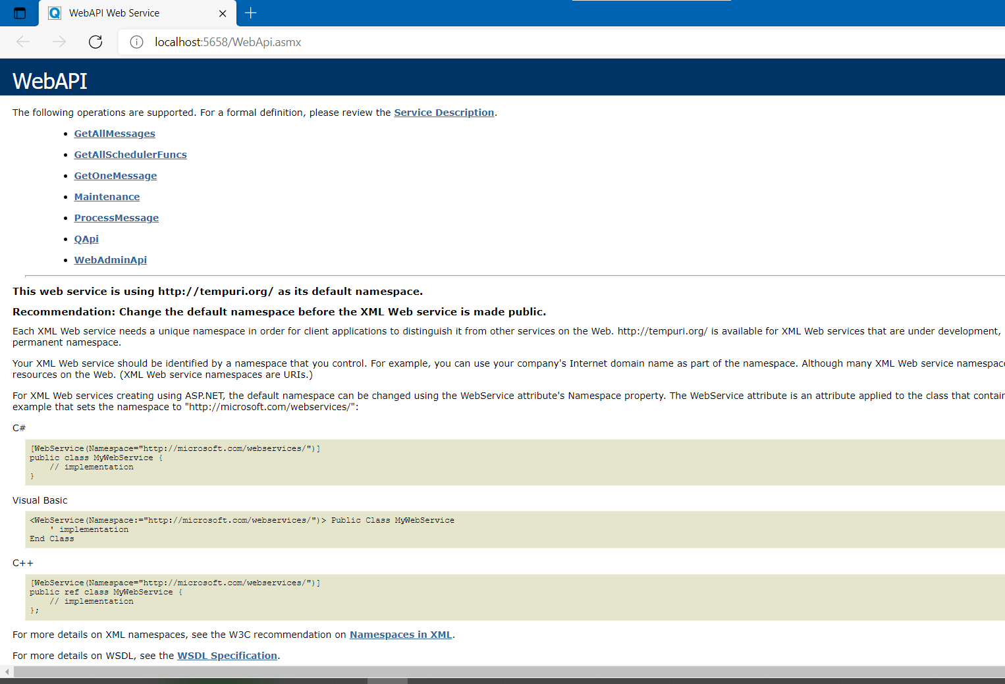The height and width of the screenshot is (684, 1005).
Task: Click the 'Visual Basic' label
Action: pos(40,500)
